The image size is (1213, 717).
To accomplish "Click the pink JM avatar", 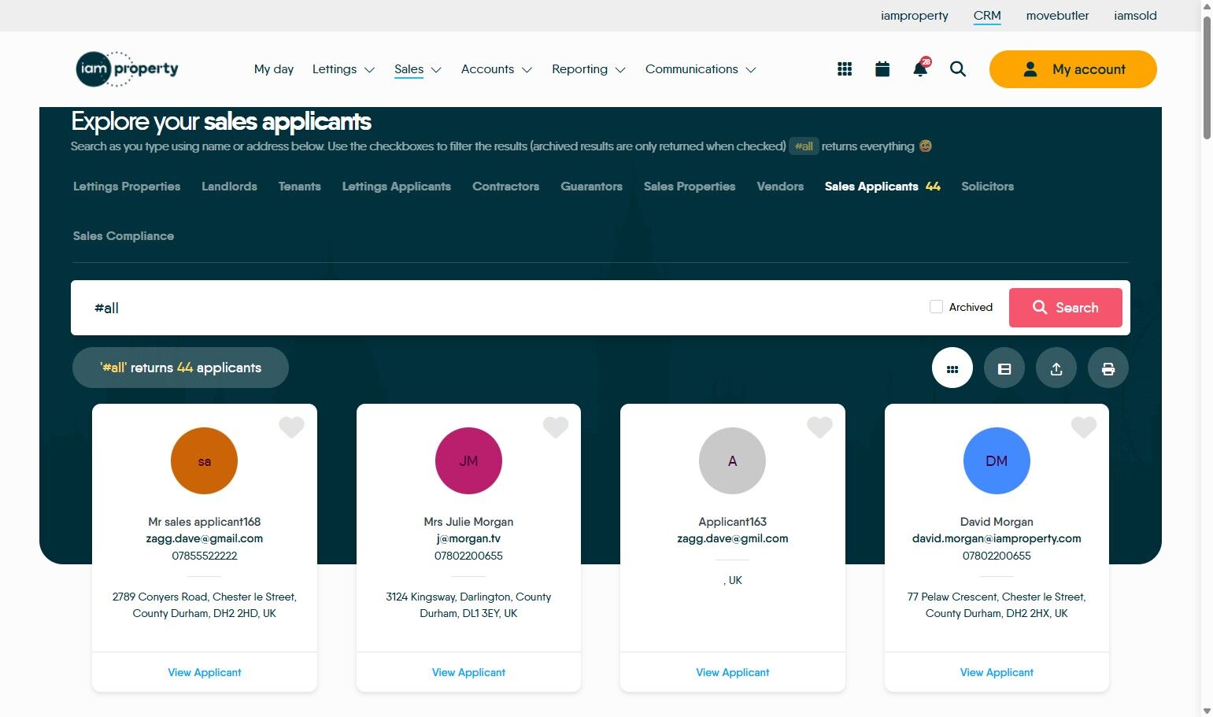I will pyautogui.click(x=468, y=461).
